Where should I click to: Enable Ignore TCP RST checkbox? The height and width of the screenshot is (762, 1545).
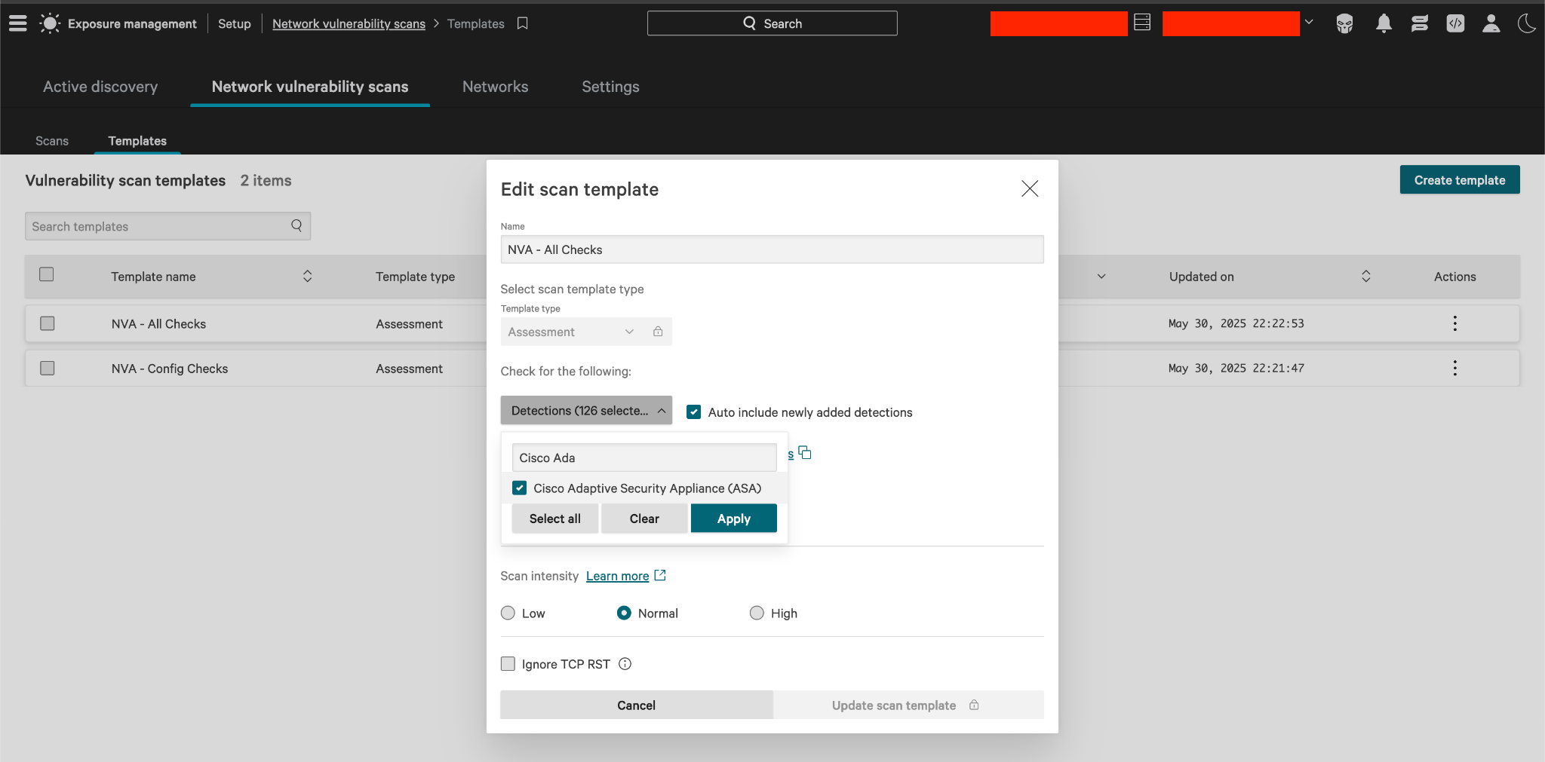[508, 663]
